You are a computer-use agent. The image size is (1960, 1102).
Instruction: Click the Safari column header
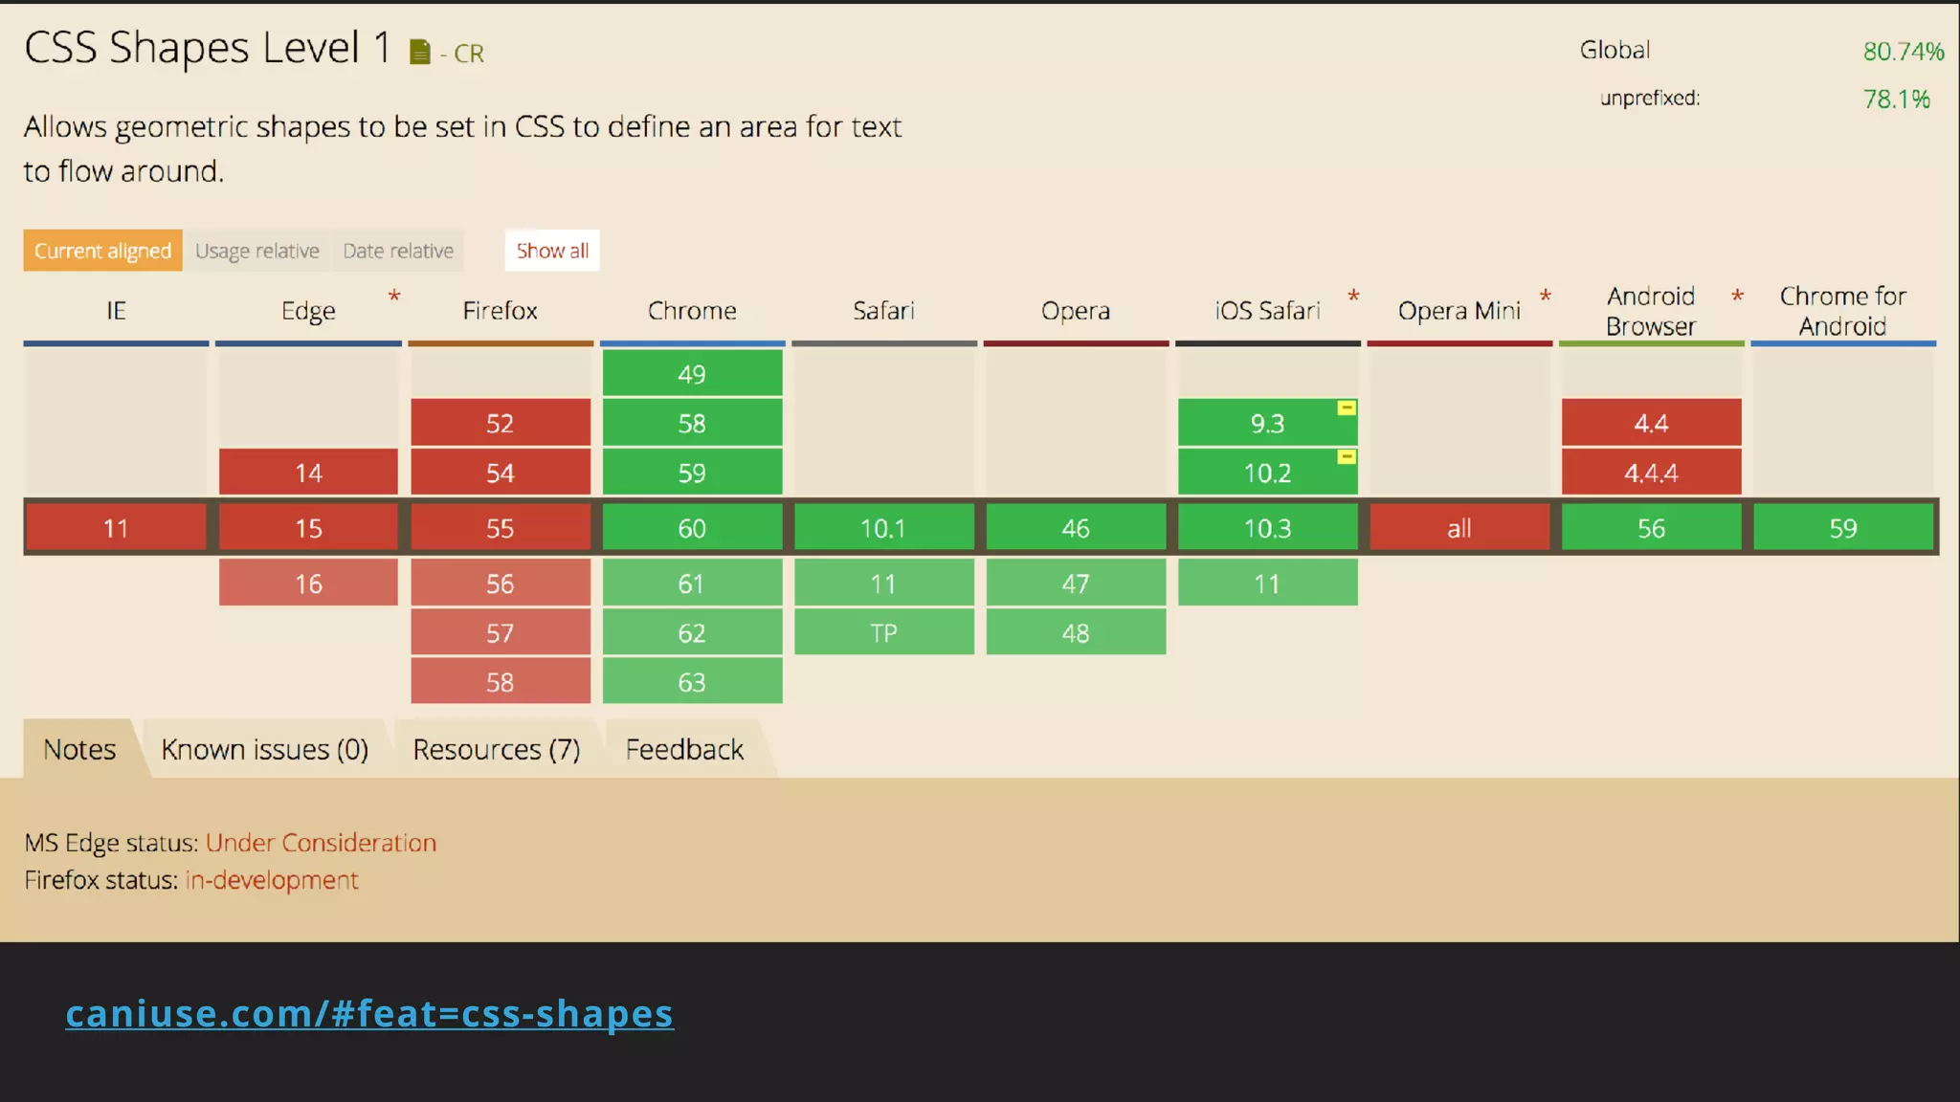tap(883, 311)
